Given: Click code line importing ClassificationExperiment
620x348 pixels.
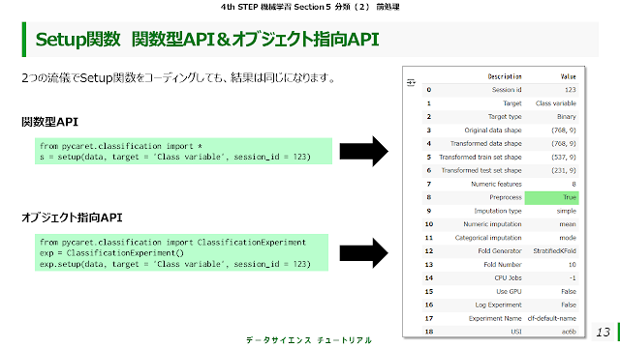Looking at the screenshot, I should point(172,242).
